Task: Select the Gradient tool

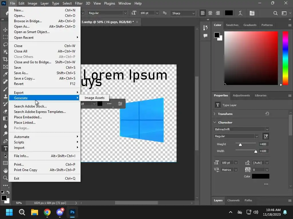Action: point(5,119)
